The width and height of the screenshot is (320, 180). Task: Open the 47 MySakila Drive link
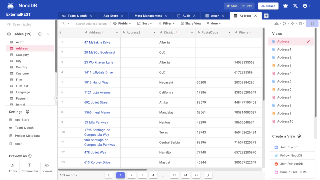[x=97, y=42]
